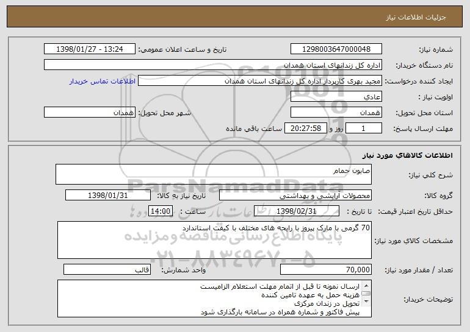Click the label توضیحات خریدار
Viewport: 470px width, 332px height.
(x=428, y=299)
